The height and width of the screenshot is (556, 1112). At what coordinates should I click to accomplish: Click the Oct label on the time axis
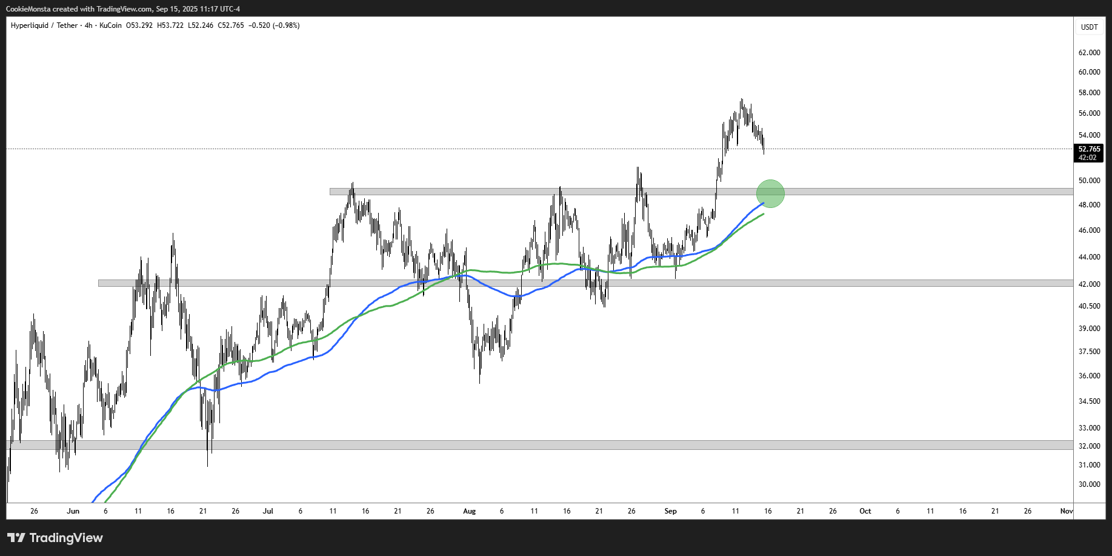click(x=865, y=511)
